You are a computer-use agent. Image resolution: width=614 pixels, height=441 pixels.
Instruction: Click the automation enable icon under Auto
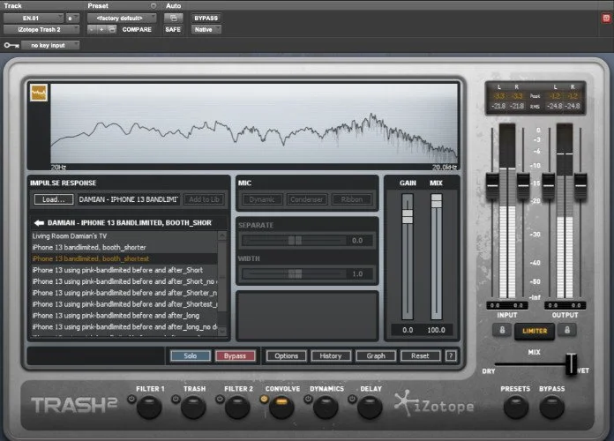pos(173,18)
